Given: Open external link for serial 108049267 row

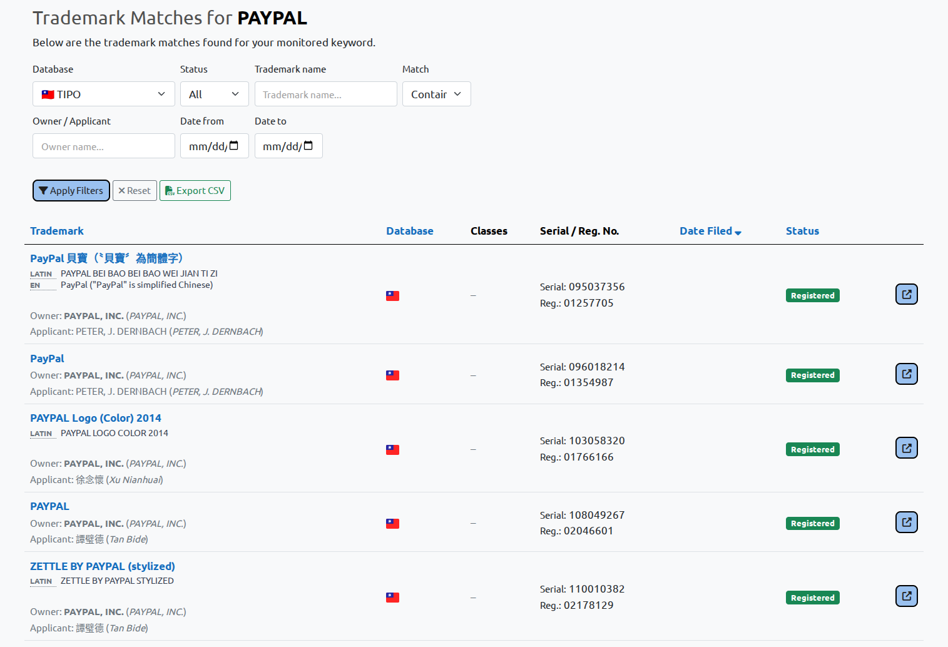Looking at the screenshot, I should [906, 522].
